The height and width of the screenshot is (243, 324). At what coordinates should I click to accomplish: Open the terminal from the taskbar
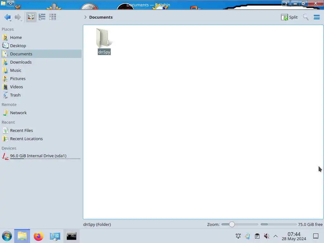tap(71, 236)
